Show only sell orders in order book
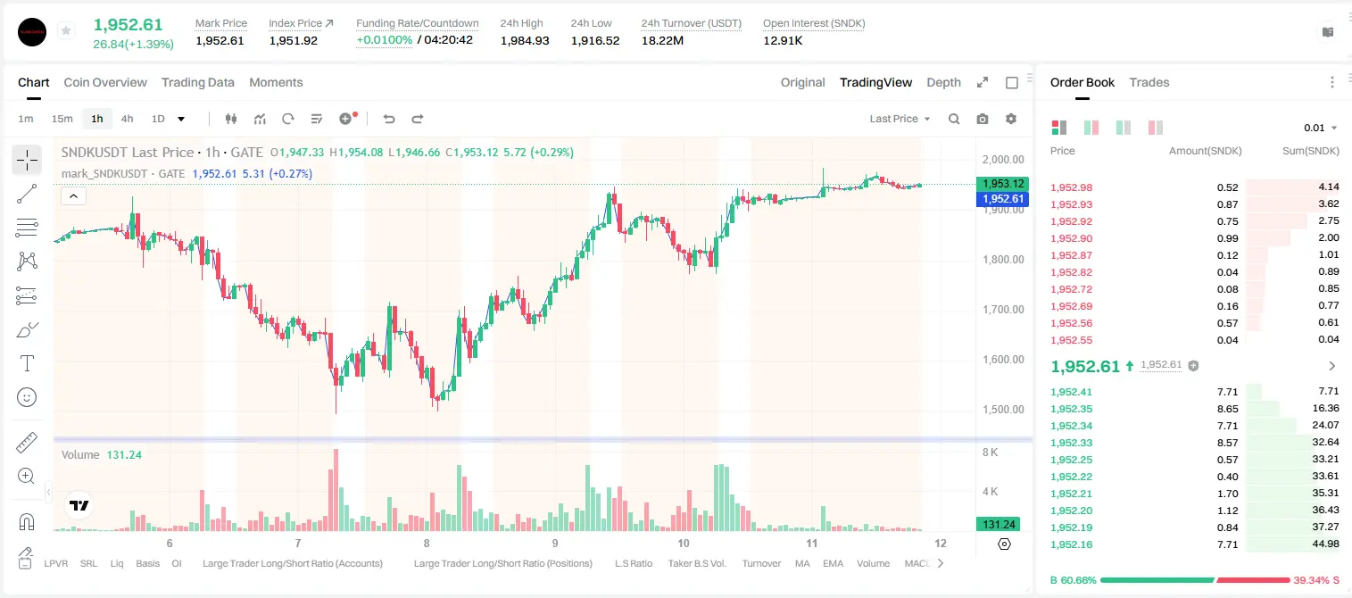 coord(1156,128)
